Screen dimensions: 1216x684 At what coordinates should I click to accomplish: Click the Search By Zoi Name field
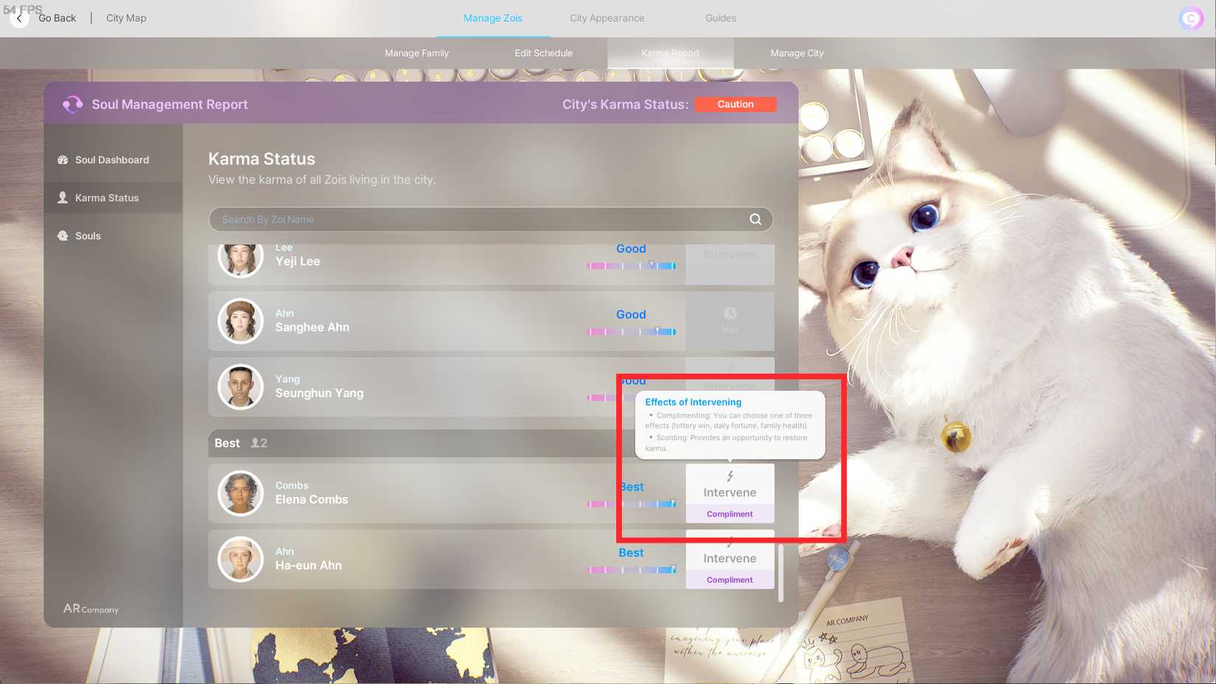pos(479,219)
